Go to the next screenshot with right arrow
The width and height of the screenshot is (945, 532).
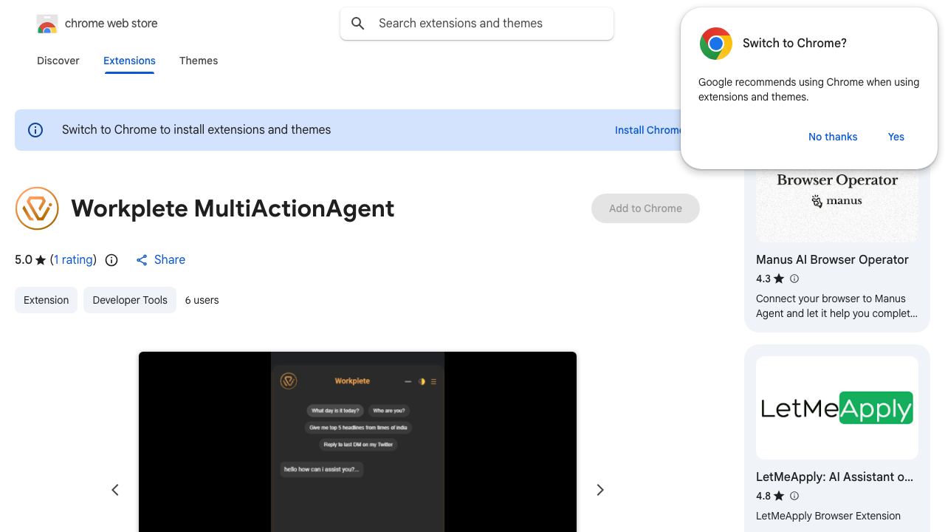point(600,490)
